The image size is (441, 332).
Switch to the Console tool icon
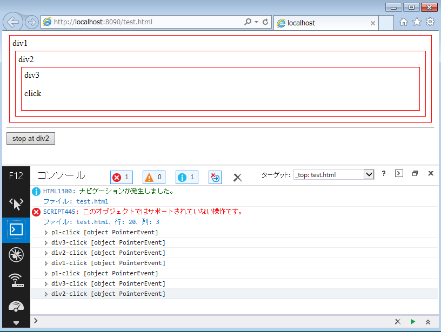(x=16, y=230)
